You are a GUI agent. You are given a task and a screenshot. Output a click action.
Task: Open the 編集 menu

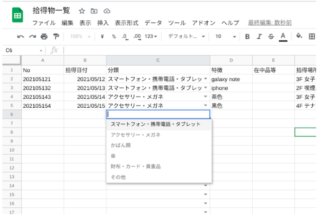pos(67,23)
